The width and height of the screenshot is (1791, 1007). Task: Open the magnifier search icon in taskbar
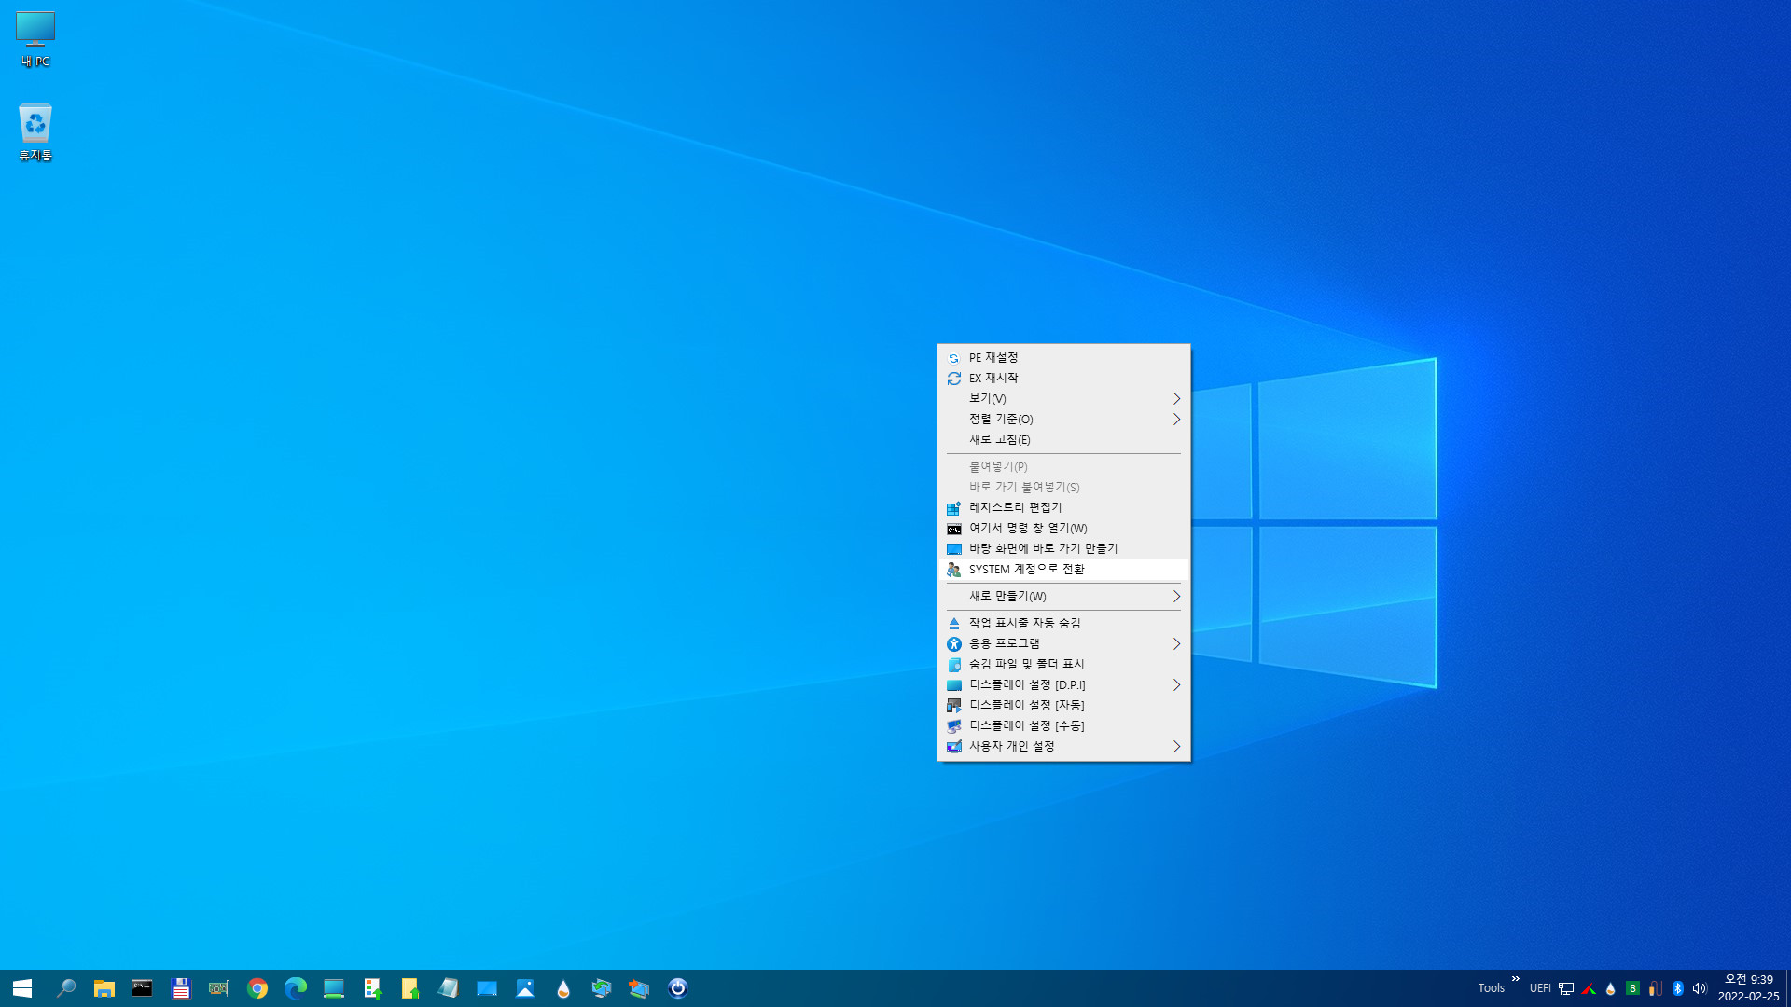[x=65, y=988]
